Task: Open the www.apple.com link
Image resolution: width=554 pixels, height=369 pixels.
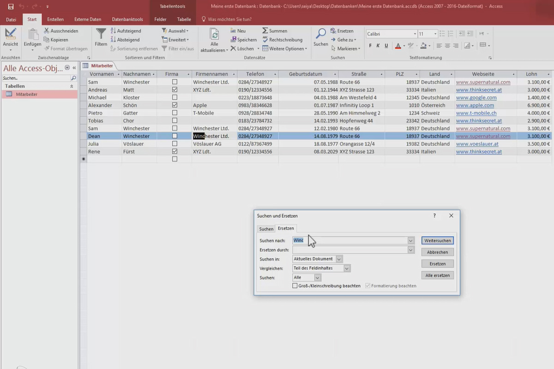Action: tap(475, 105)
